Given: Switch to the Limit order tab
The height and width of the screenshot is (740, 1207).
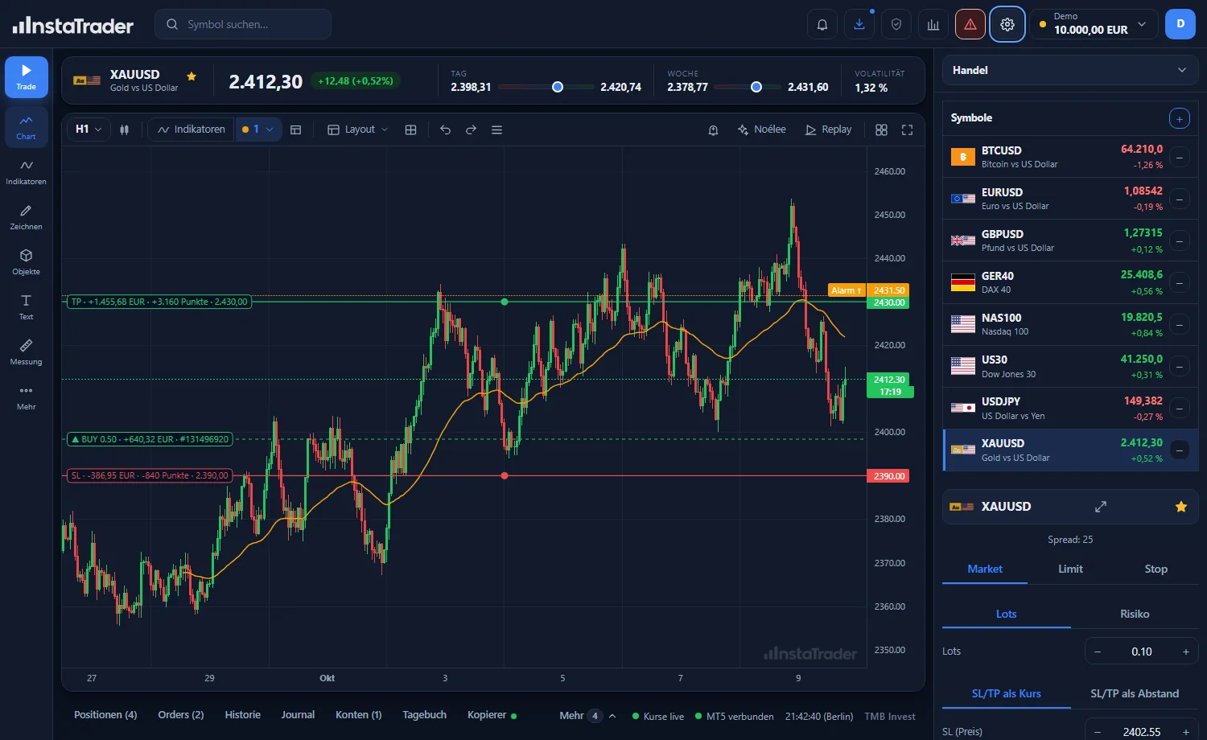Looking at the screenshot, I should point(1070,569).
